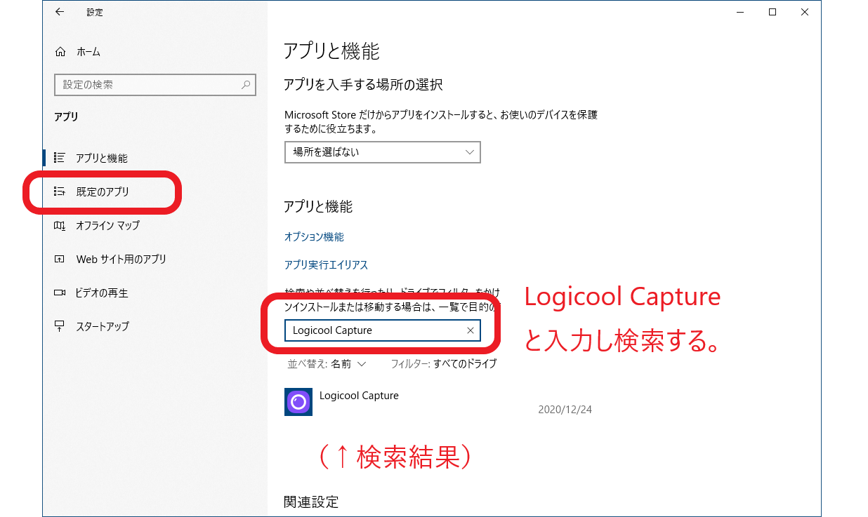Click the Home icon in sidebar
868x517 pixels.
coord(60,52)
